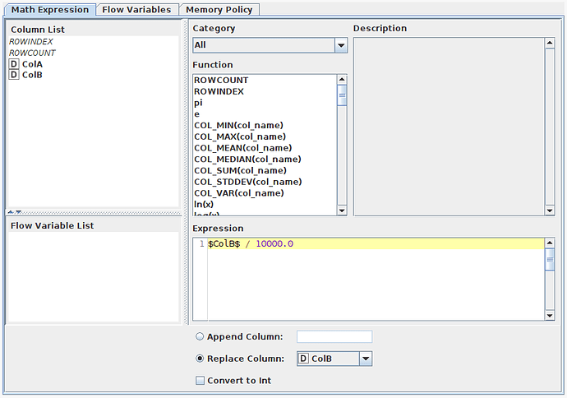Click the Description text area
The width and height of the screenshot is (567, 398).
(449, 127)
